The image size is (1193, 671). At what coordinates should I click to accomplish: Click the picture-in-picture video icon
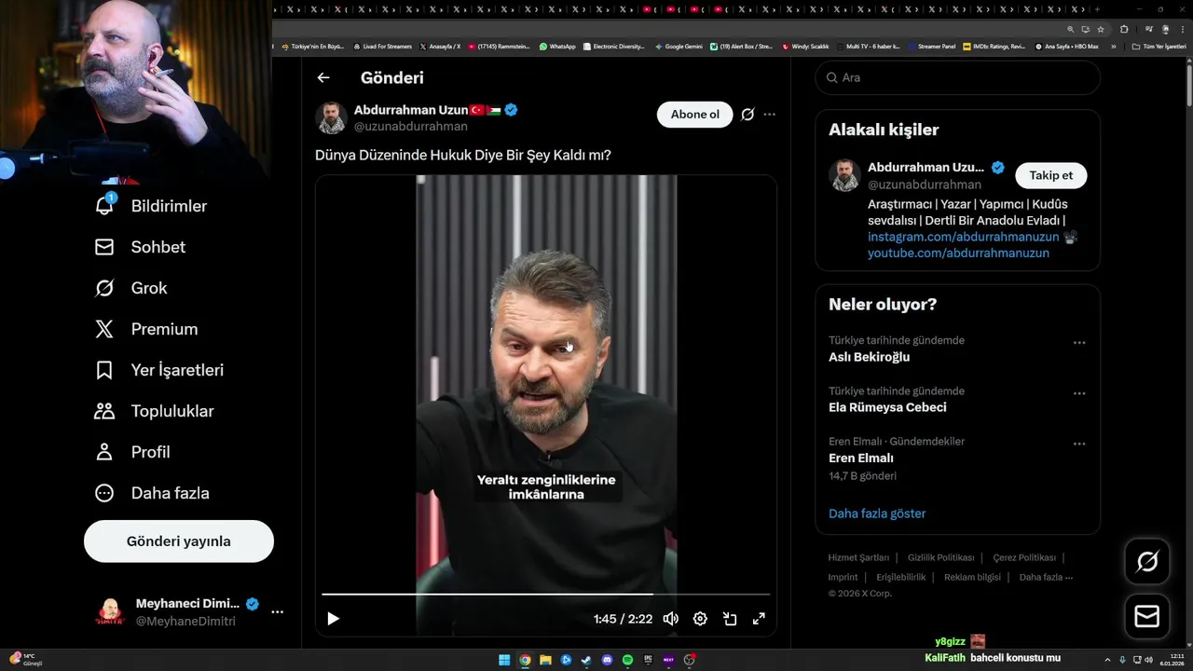coord(730,619)
